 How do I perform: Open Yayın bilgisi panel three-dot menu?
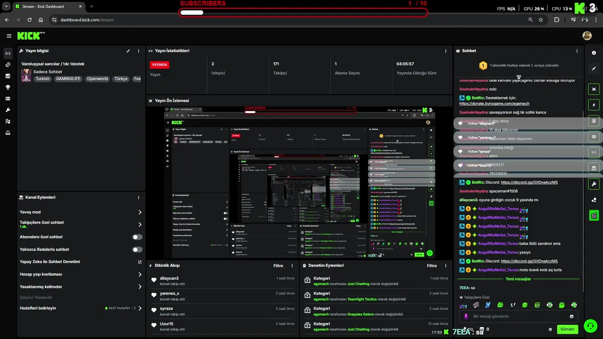pos(139,51)
